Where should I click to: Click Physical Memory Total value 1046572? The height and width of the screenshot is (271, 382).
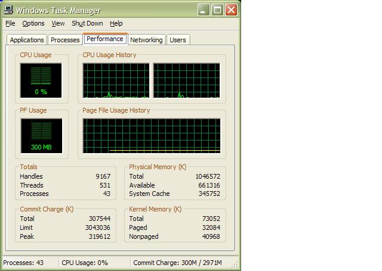(208, 176)
